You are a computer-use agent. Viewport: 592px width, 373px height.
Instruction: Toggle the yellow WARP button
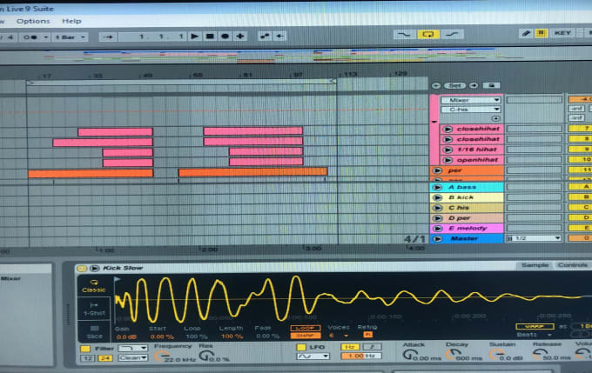pos(535,327)
